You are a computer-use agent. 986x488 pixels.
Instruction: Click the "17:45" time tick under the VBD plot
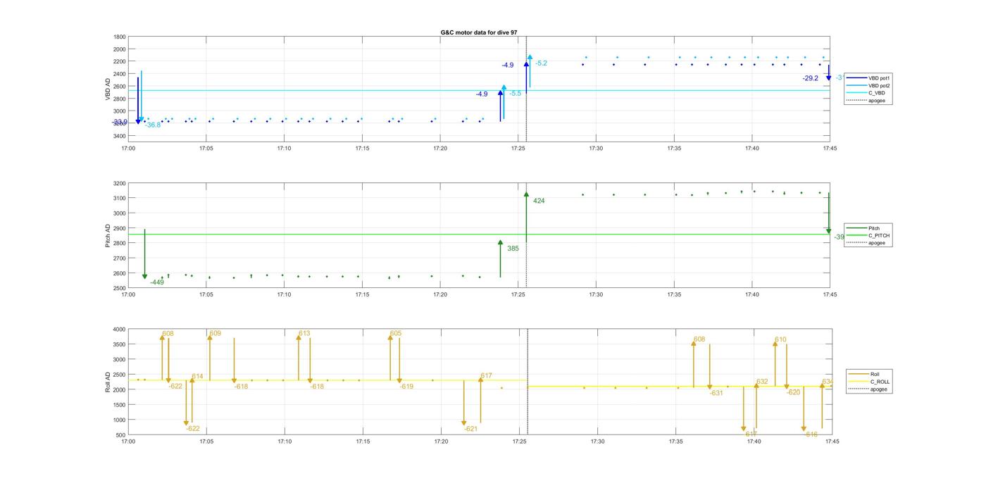pyautogui.click(x=830, y=149)
